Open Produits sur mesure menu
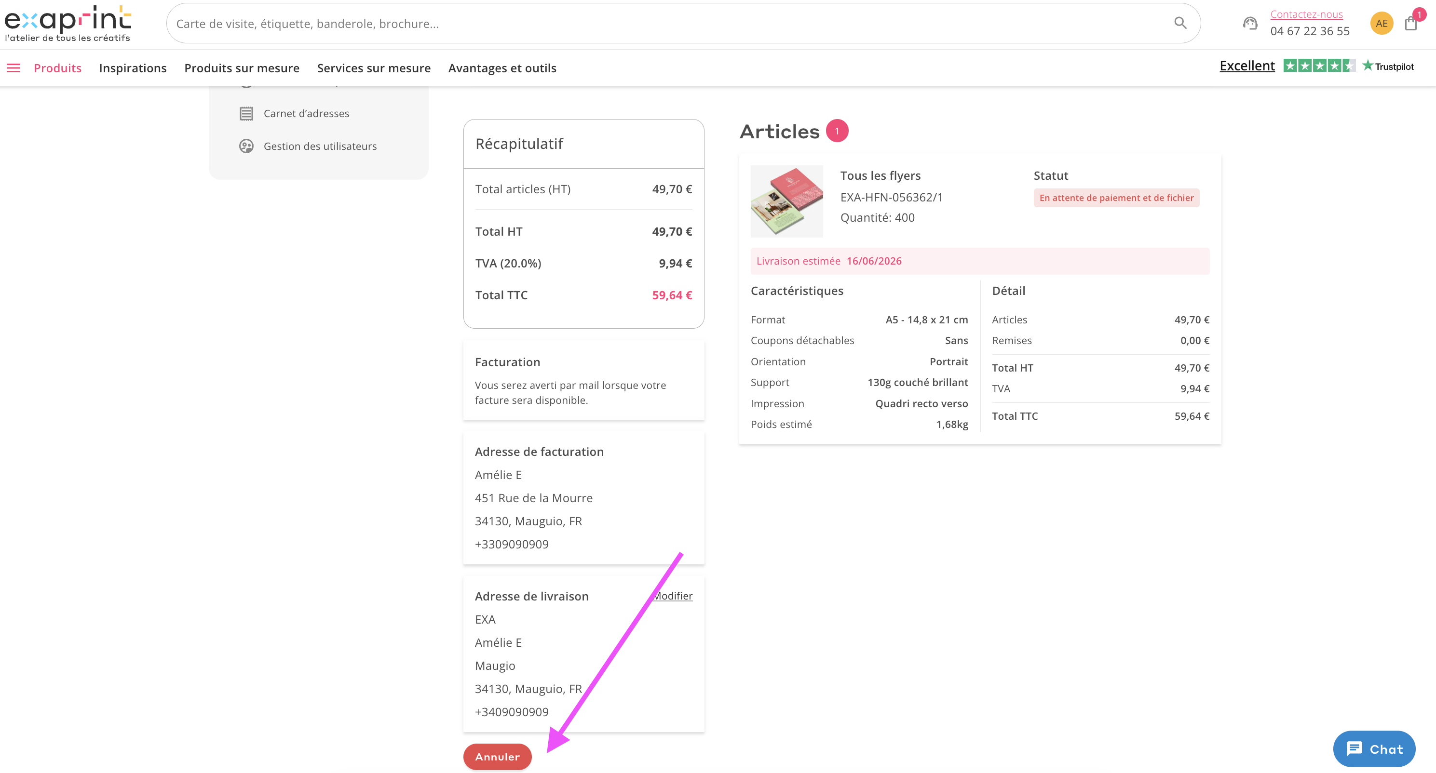1436x773 pixels. [242, 68]
